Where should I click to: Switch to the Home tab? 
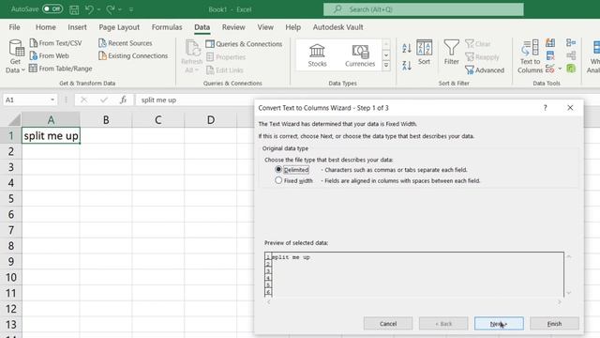pos(46,27)
